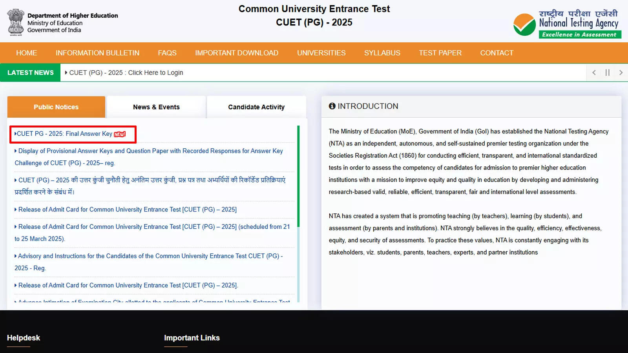Open CUET PG 2025 Final Answer Key notice

click(x=64, y=134)
